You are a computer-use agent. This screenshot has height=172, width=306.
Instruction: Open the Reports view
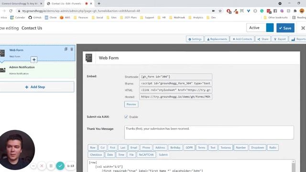pos(297,39)
